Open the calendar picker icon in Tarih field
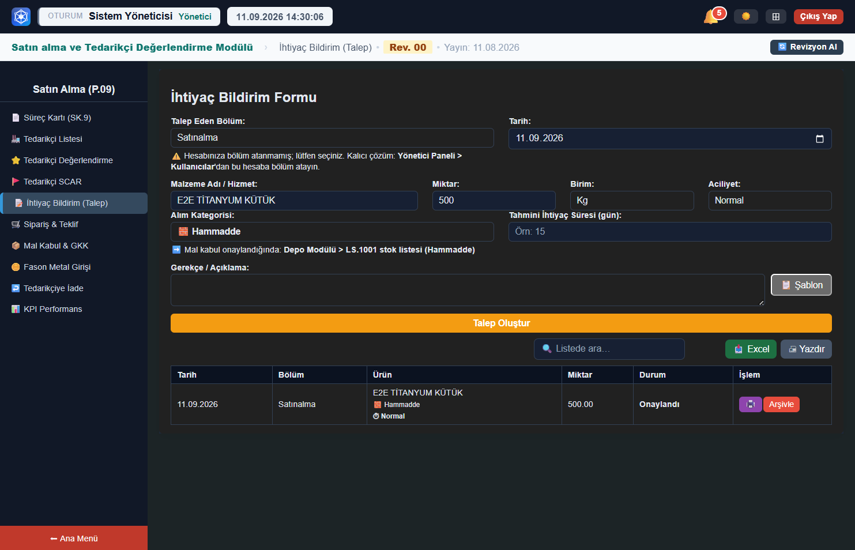This screenshot has height=550, width=855. click(x=820, y=139)
